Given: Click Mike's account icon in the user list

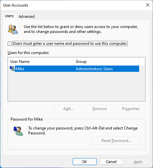Looking at the screenshot, I should pyautogui.click(x=12, y=69).
